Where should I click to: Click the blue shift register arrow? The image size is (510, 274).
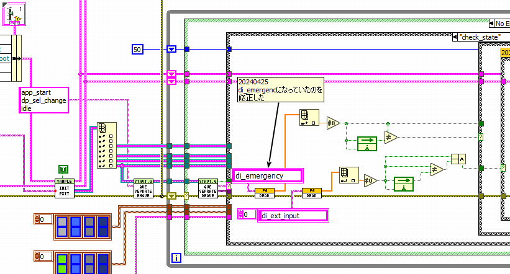point(171,50)
